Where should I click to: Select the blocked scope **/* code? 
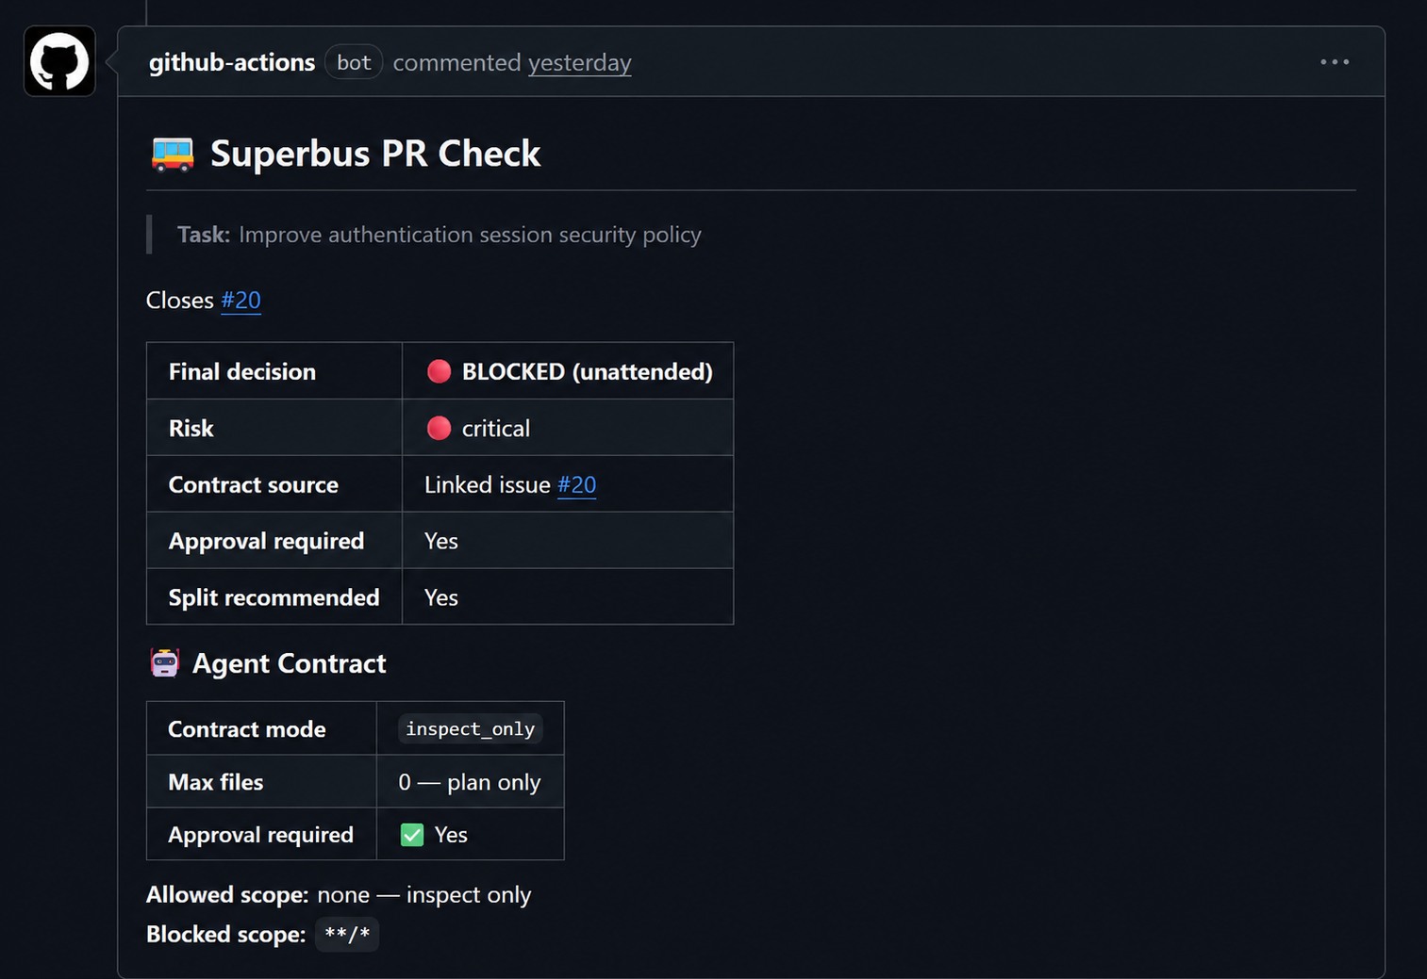(x=347, y=934)
